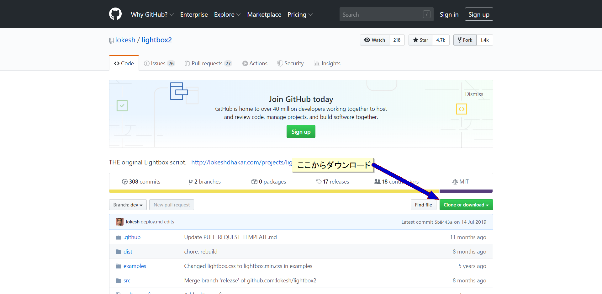Click the repository book icon beside lokesh
Viewport: 602px width, 294px height.
111,40
